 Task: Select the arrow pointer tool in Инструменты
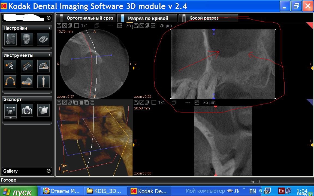[x=10, y=66]
